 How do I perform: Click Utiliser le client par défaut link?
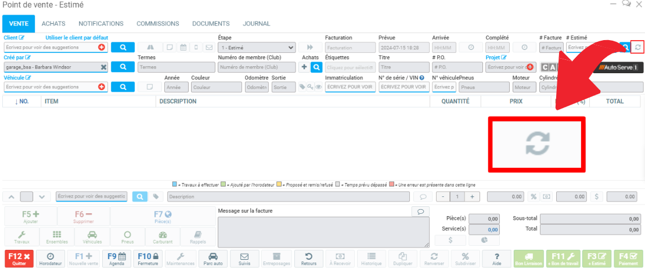[x=77, y=37]
